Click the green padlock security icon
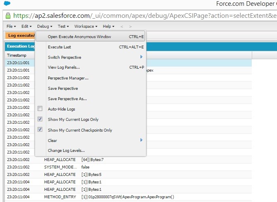277x202 pixels. click(8, 16)
